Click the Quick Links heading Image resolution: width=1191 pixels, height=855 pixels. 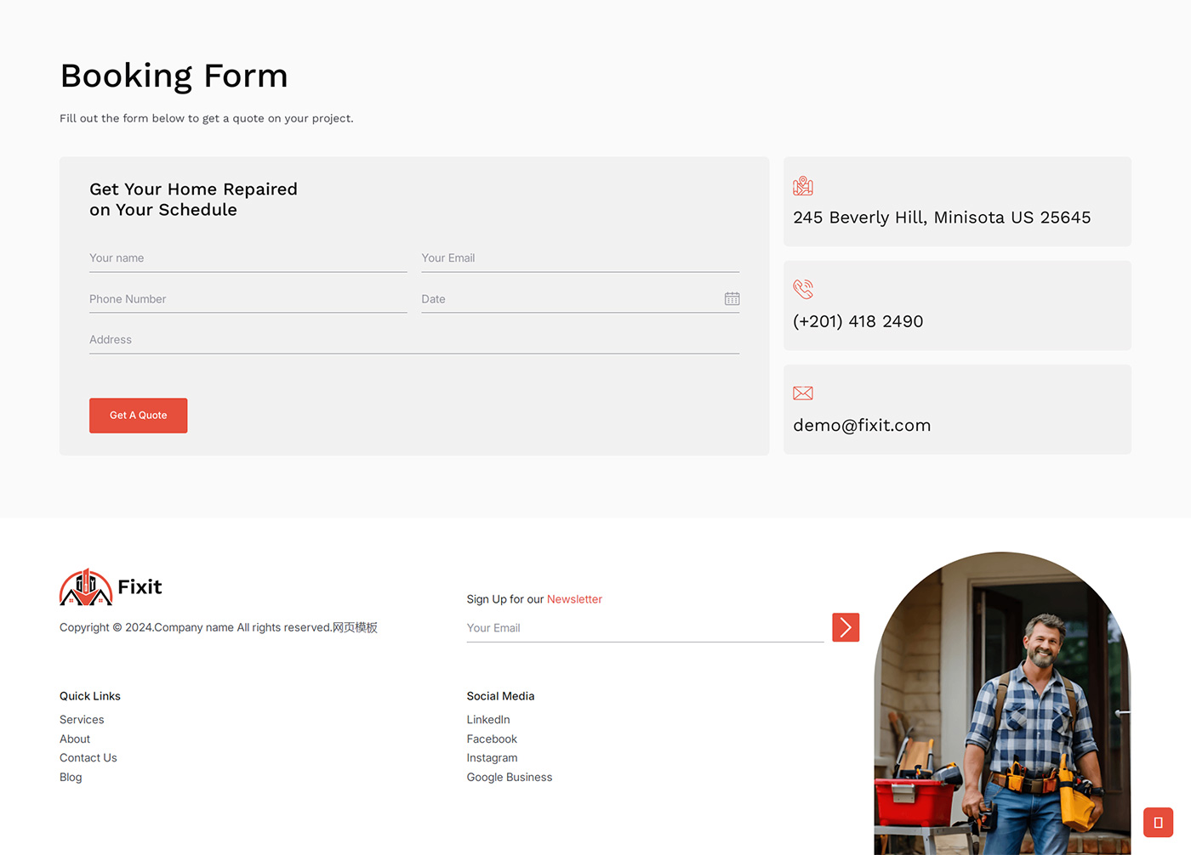point(90,696)
